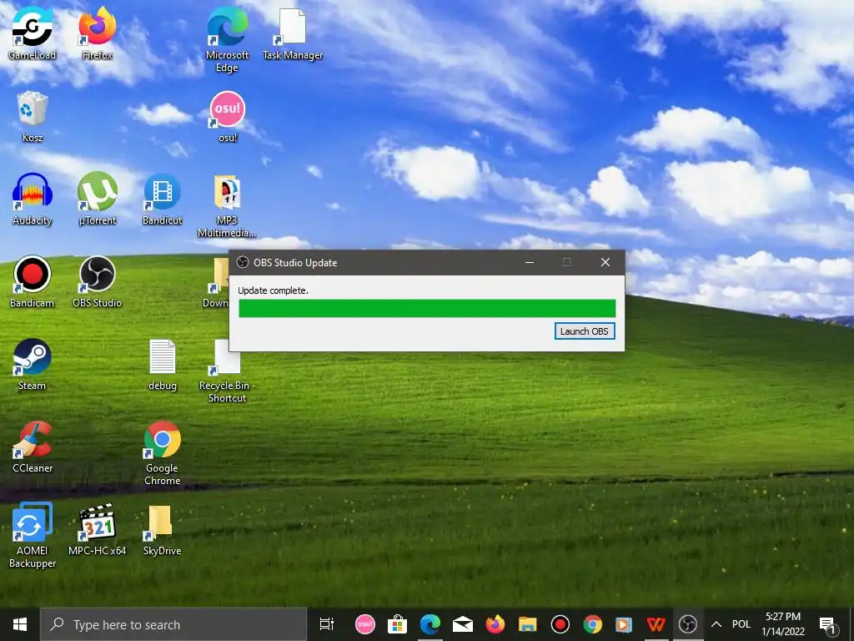Image resolution: width=854 pixels, height=641 pixels.
Task: Open File Explorer from the taskbar
Action: (527, 624)
